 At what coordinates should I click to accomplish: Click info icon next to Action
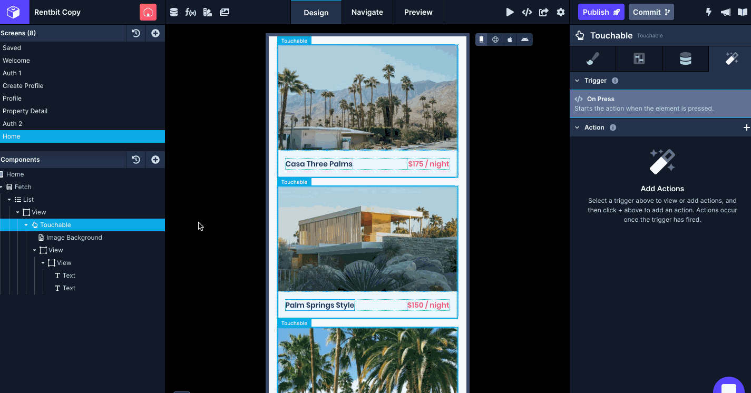pyautogui.click(x=613, y=127)
